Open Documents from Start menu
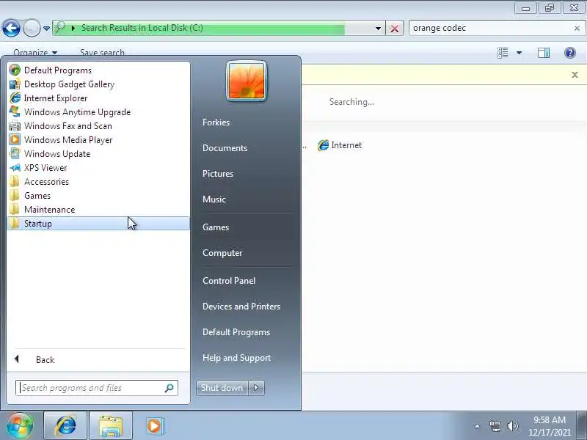Image resolution: width=587 pixels, height=440 pixels. [x=225, y=148]
